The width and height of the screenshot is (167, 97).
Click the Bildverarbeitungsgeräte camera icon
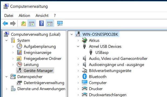click(x=85, y=70)
